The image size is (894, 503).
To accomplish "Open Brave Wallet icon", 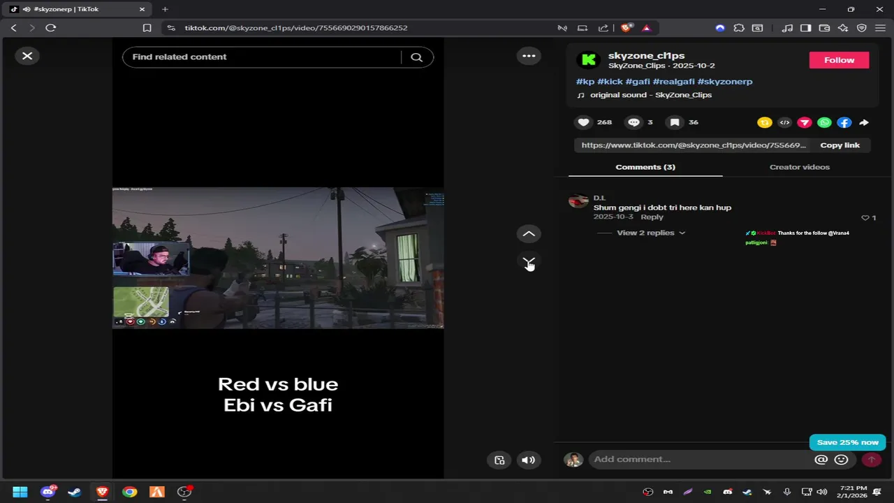I will [x=824, y=28].
